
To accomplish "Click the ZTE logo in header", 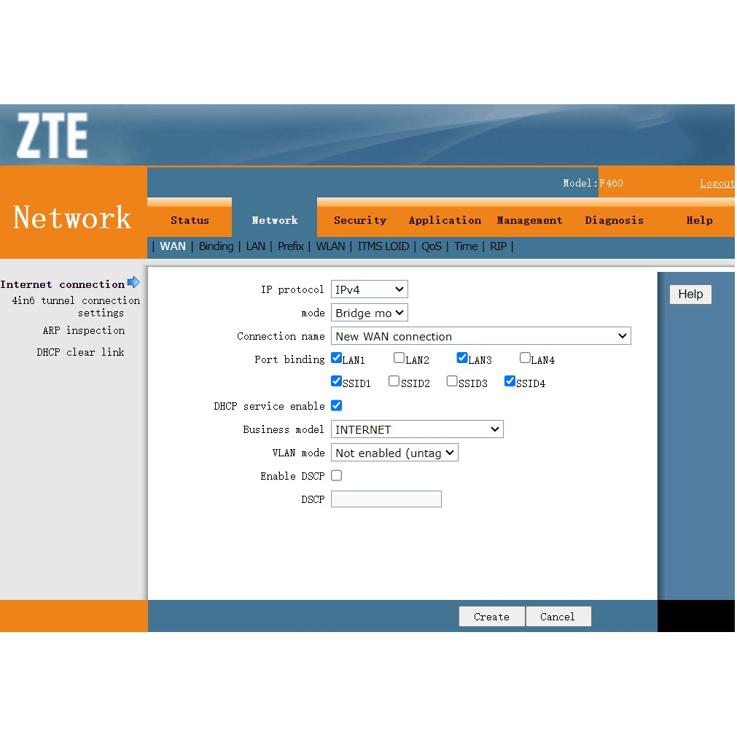I will 52,136.
